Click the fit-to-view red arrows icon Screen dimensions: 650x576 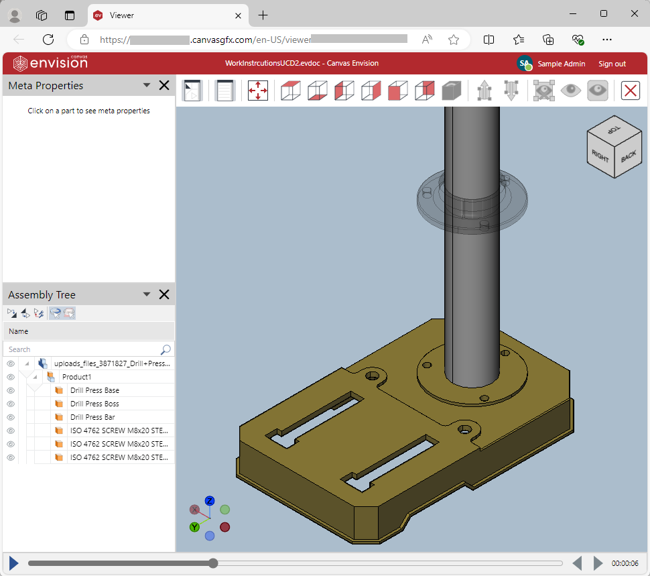(258, 91)
